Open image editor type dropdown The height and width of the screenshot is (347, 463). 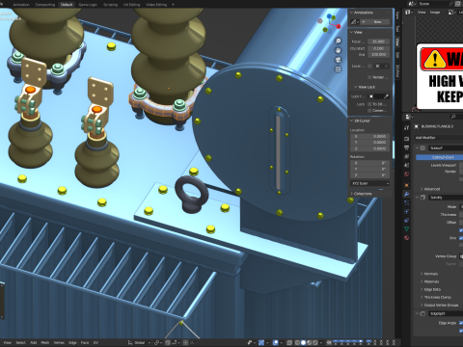409,13
